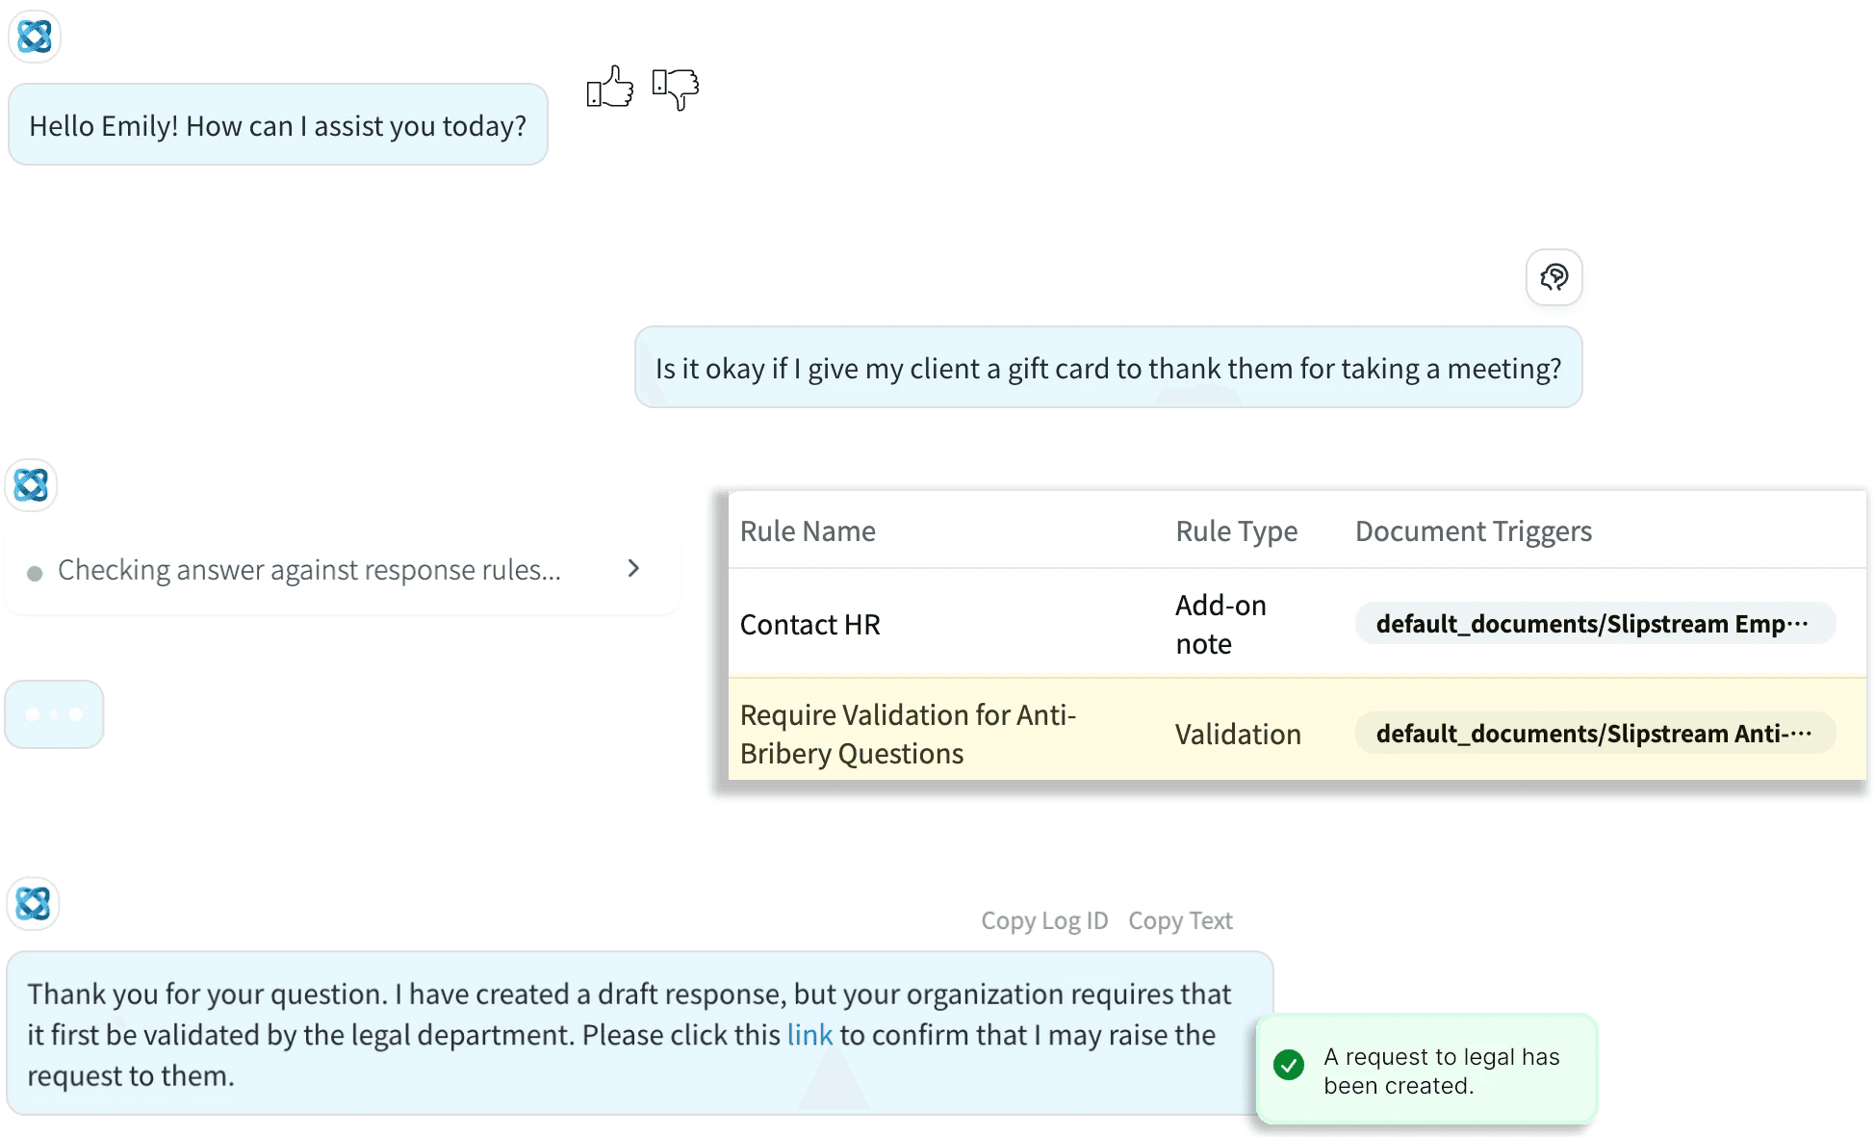The width and height of the screenshot is (1875, 1137).
Task: Click the 'Document Triggers' column header
Action: tap(1473, 531)
